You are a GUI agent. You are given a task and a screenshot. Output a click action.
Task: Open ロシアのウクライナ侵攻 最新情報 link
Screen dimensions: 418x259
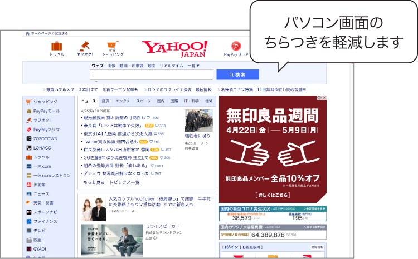[179, 89]
